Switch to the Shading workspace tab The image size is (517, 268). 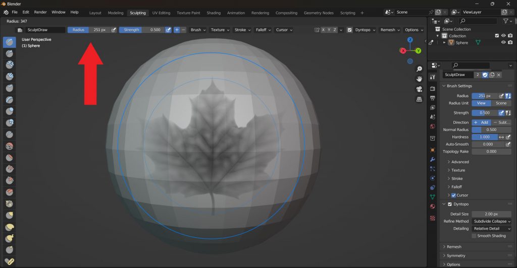214,13
